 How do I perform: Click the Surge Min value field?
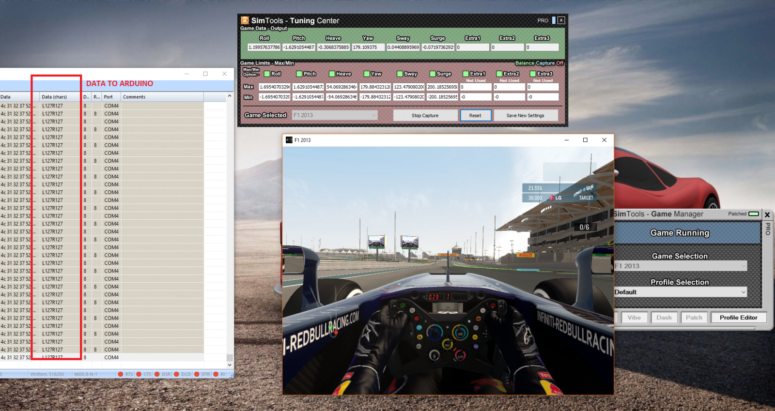click(x=442, y=97)
